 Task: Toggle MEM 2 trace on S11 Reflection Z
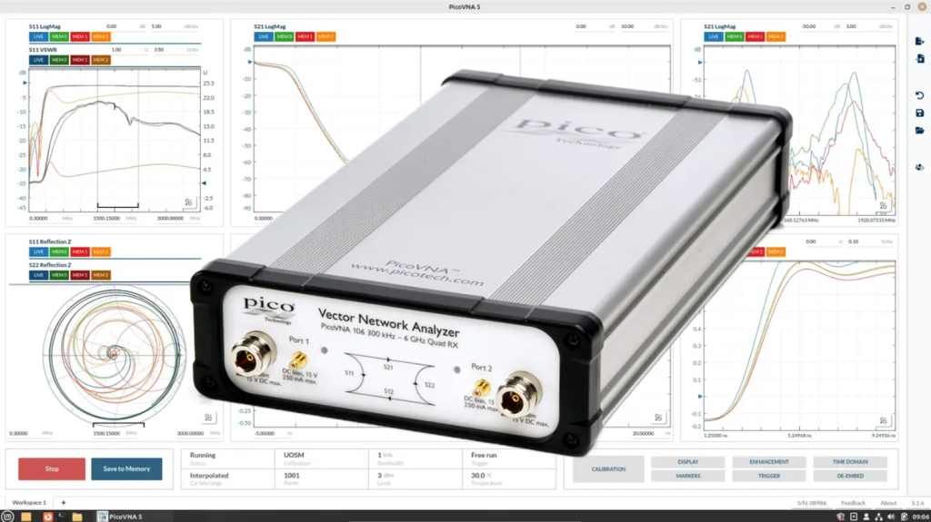click(101, 251)
